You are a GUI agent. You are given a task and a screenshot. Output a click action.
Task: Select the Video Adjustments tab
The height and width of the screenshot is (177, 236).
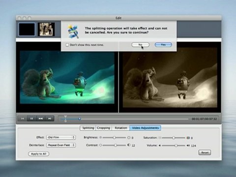tap(146, 128)
